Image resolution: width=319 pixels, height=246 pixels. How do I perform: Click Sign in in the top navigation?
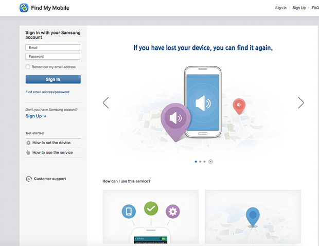(x=281, y=8)
